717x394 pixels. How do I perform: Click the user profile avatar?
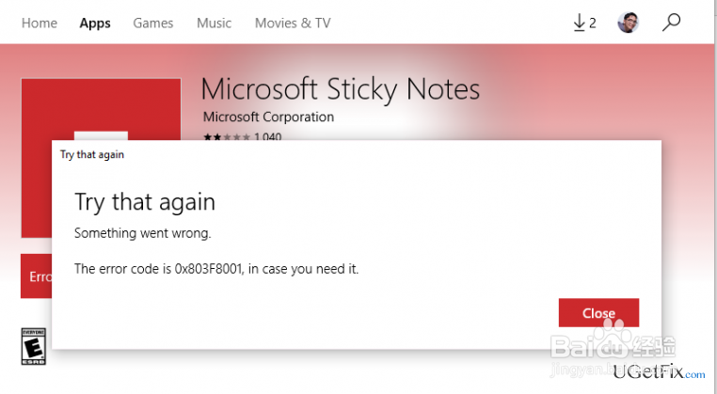(x=628, y=23)
